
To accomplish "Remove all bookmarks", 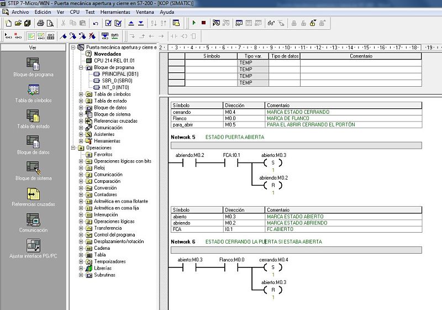I will coord(92,36).
